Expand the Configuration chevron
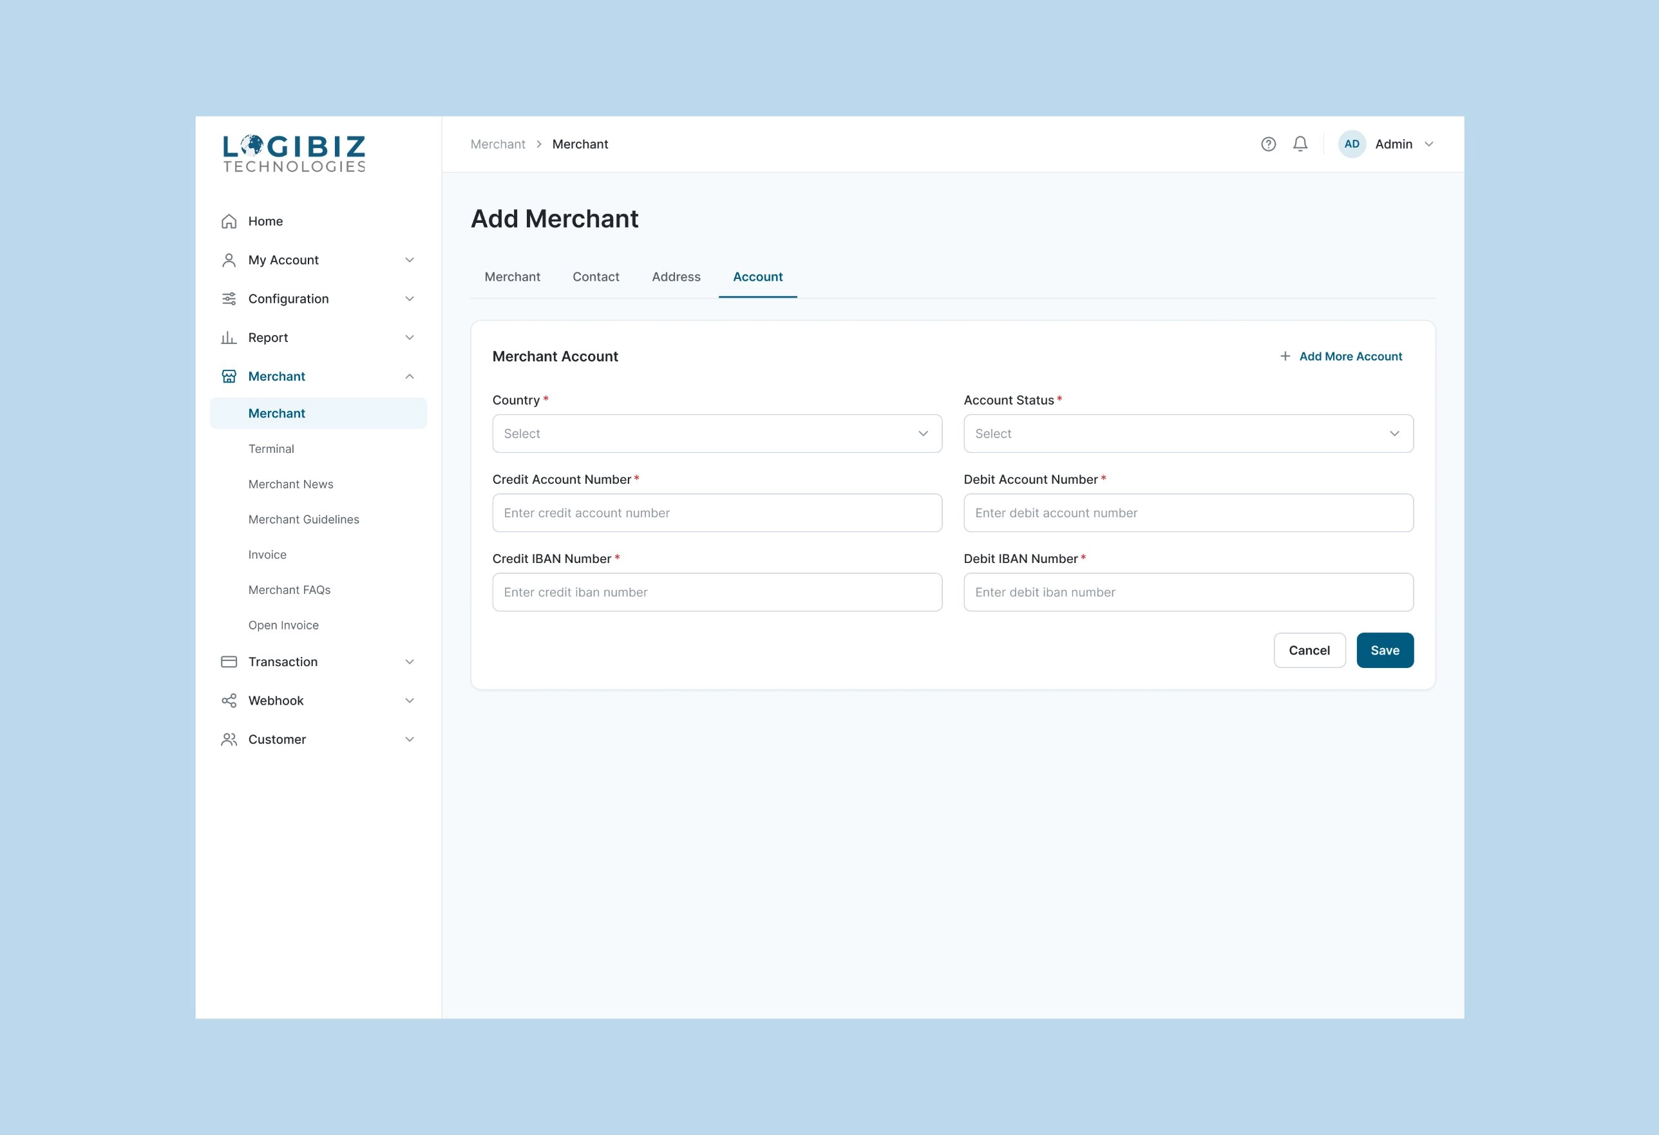This screenshot has height=1135, width=1659. point(409,298)
